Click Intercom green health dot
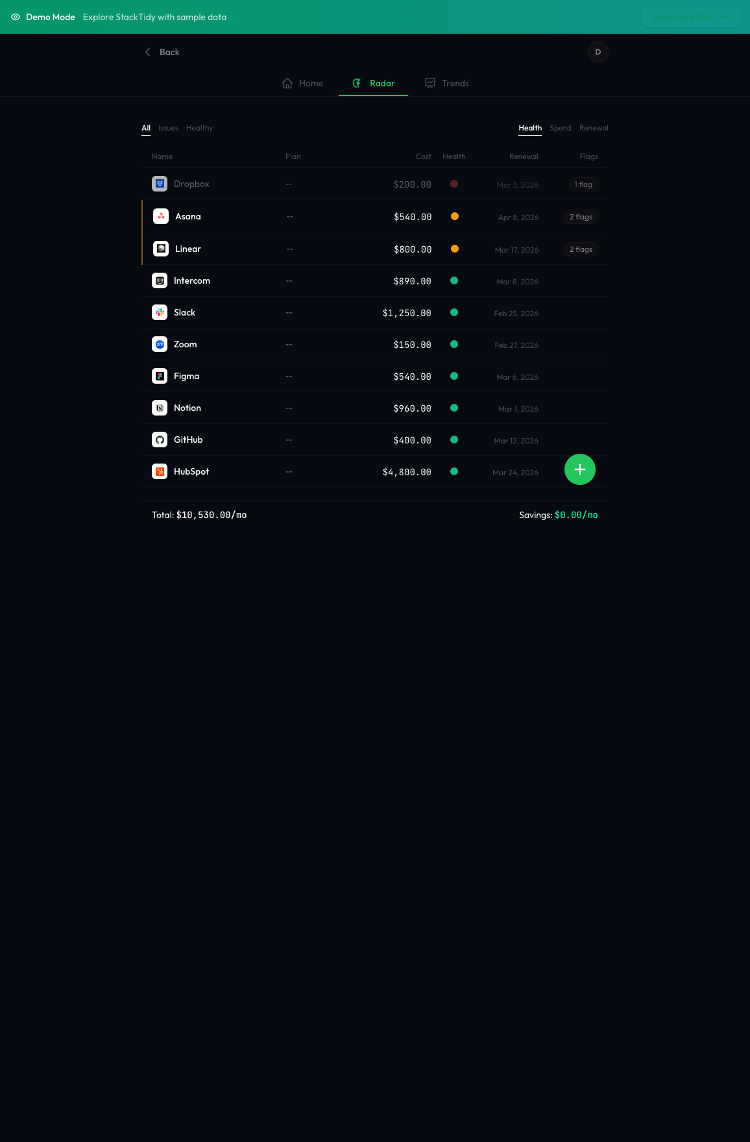 click(454, 280)
